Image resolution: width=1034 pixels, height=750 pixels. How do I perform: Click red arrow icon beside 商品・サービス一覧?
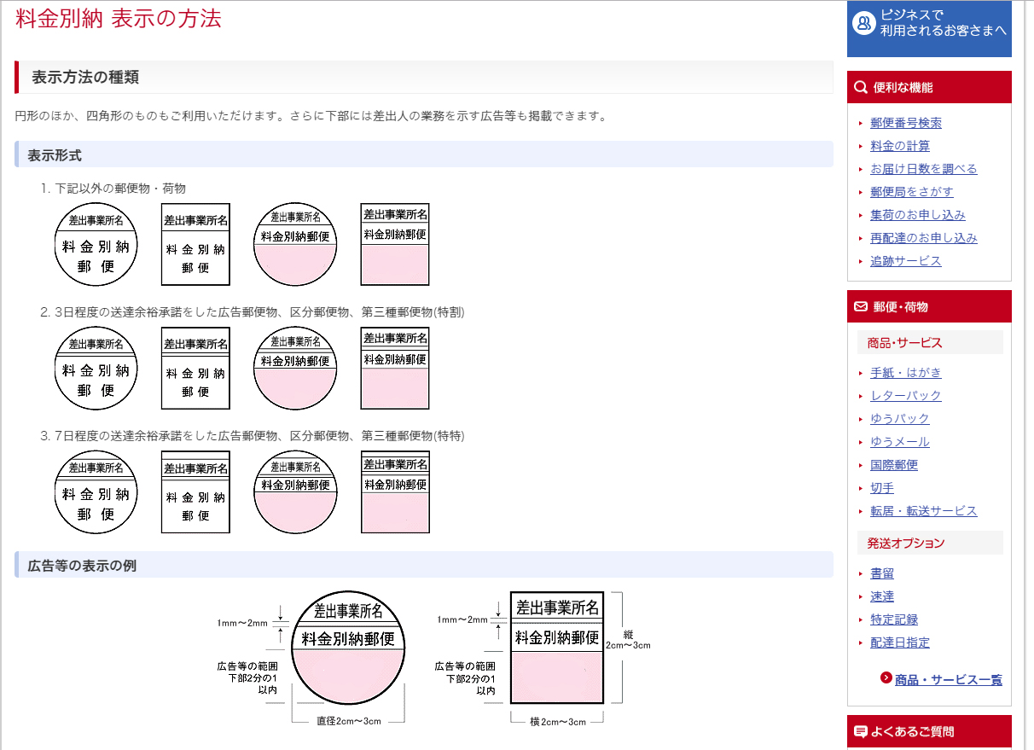[886, 678]
